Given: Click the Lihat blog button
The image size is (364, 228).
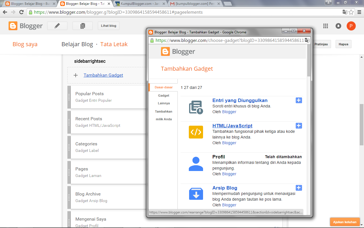Looking at the screenshot, I should pyautogui.click(x=109, y=26).
